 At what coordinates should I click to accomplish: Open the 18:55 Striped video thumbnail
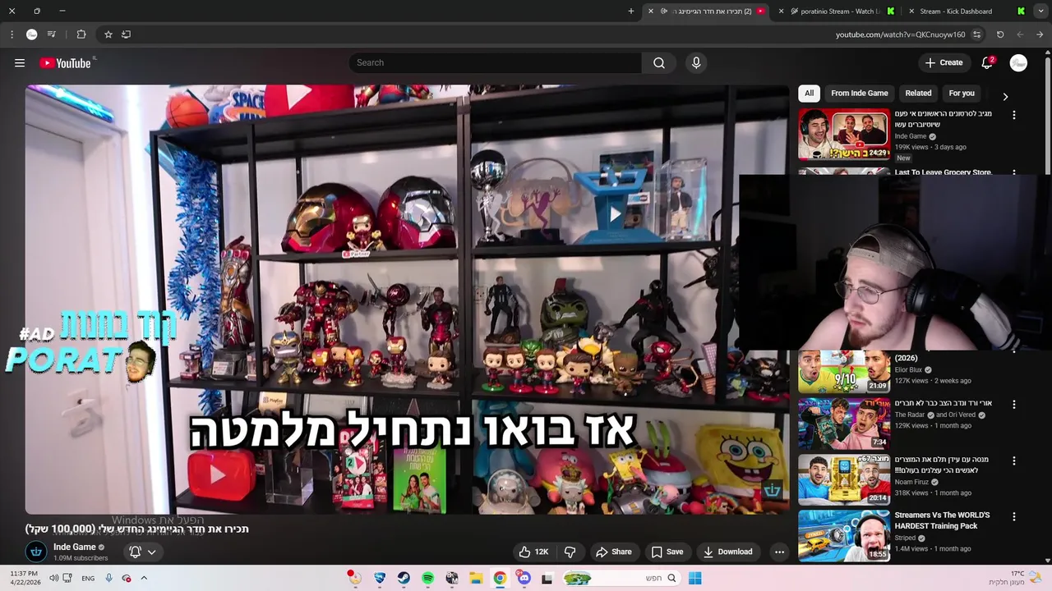[x=844, y=535]
